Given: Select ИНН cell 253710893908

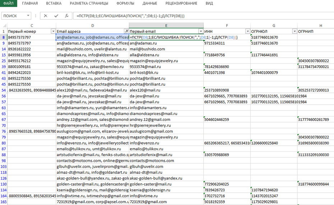Looking at the screenshot, I should tap(227, 90).
